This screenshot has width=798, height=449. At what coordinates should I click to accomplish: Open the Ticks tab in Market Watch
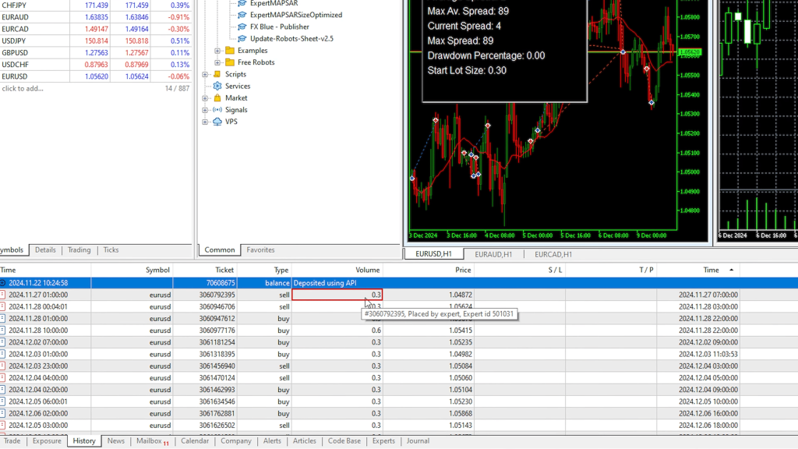111,250
